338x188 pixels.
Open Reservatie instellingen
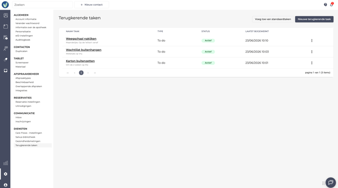28,102
